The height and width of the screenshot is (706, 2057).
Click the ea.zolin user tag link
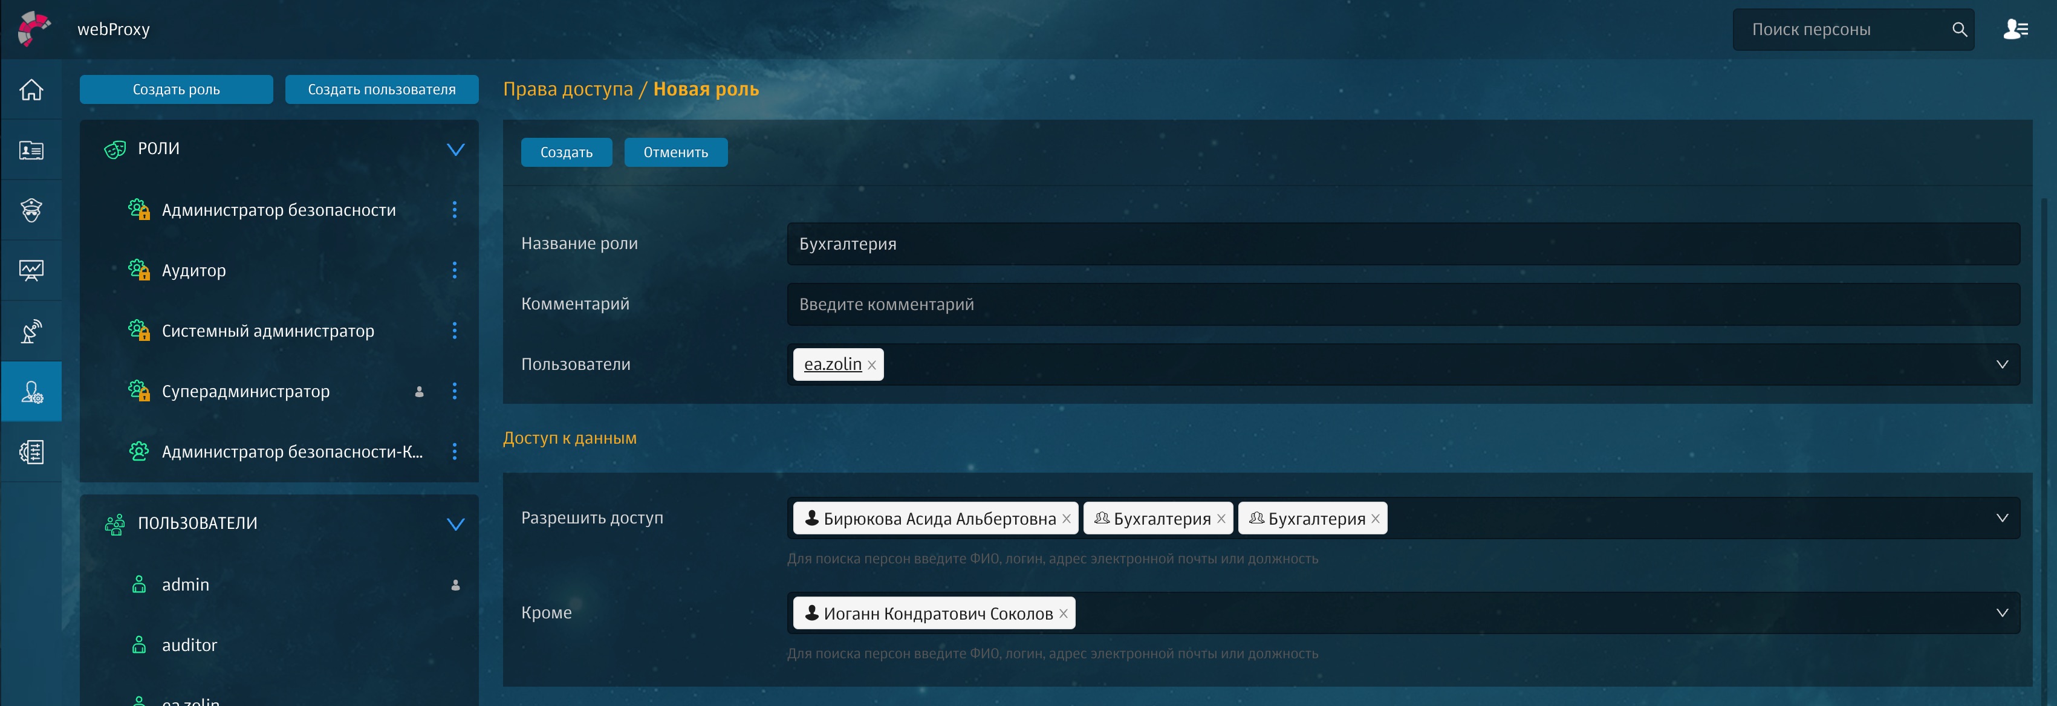[x=832, y=364]
